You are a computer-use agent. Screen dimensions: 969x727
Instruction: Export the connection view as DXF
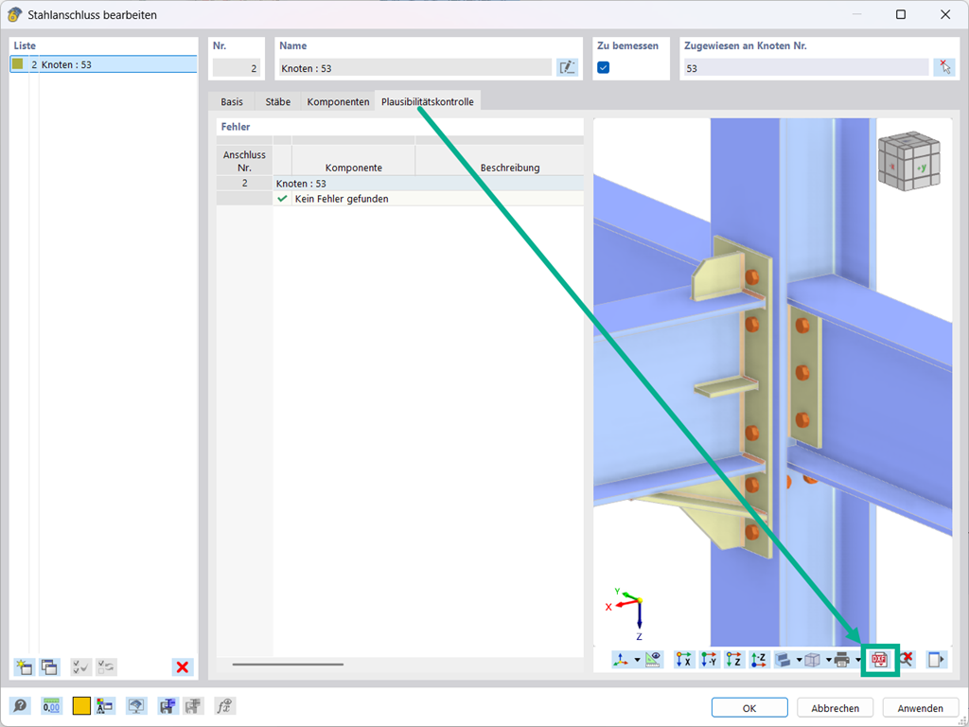880,660
